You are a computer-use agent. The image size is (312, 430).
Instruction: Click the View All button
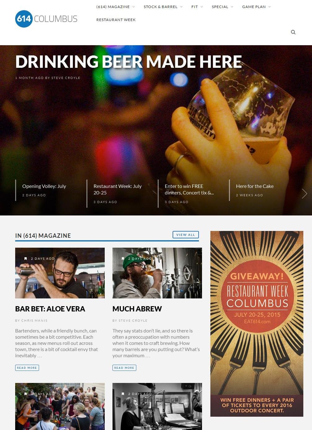186,235
